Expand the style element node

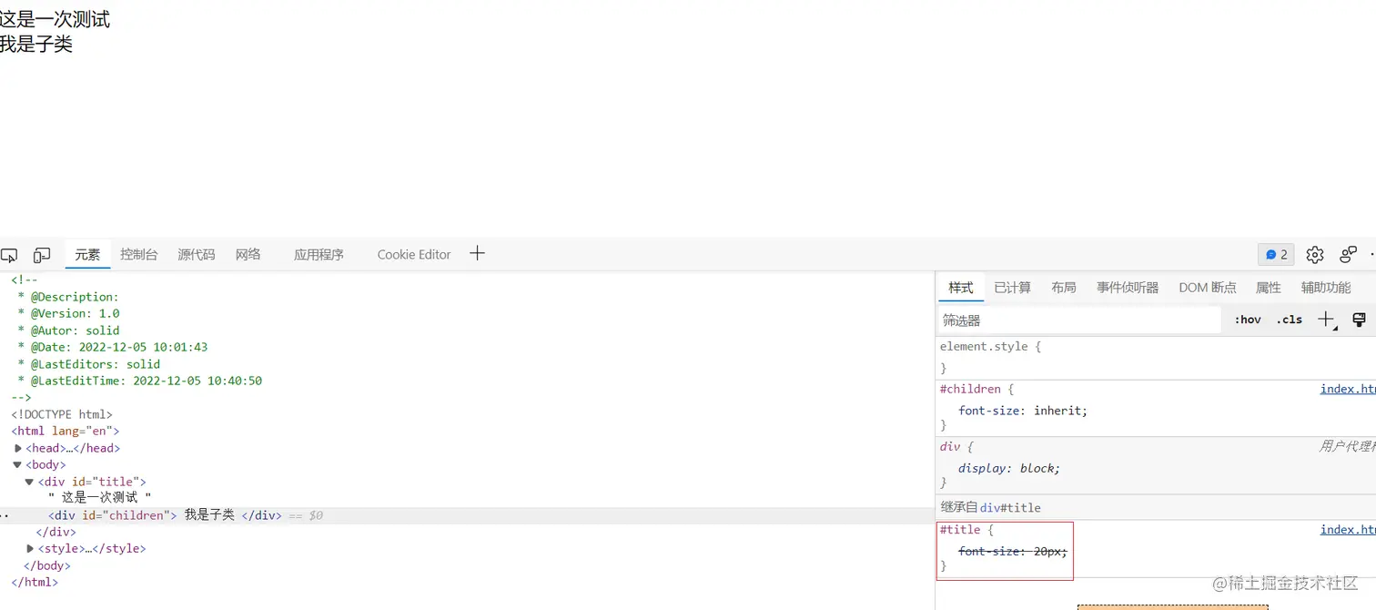[30, 549]
